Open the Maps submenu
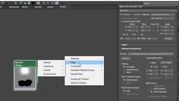Screen dimensions: 179x101 [84, 62]
